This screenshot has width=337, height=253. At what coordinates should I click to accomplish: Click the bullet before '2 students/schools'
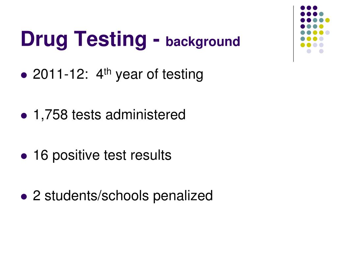pyautogui.click(x=24, y=197)
